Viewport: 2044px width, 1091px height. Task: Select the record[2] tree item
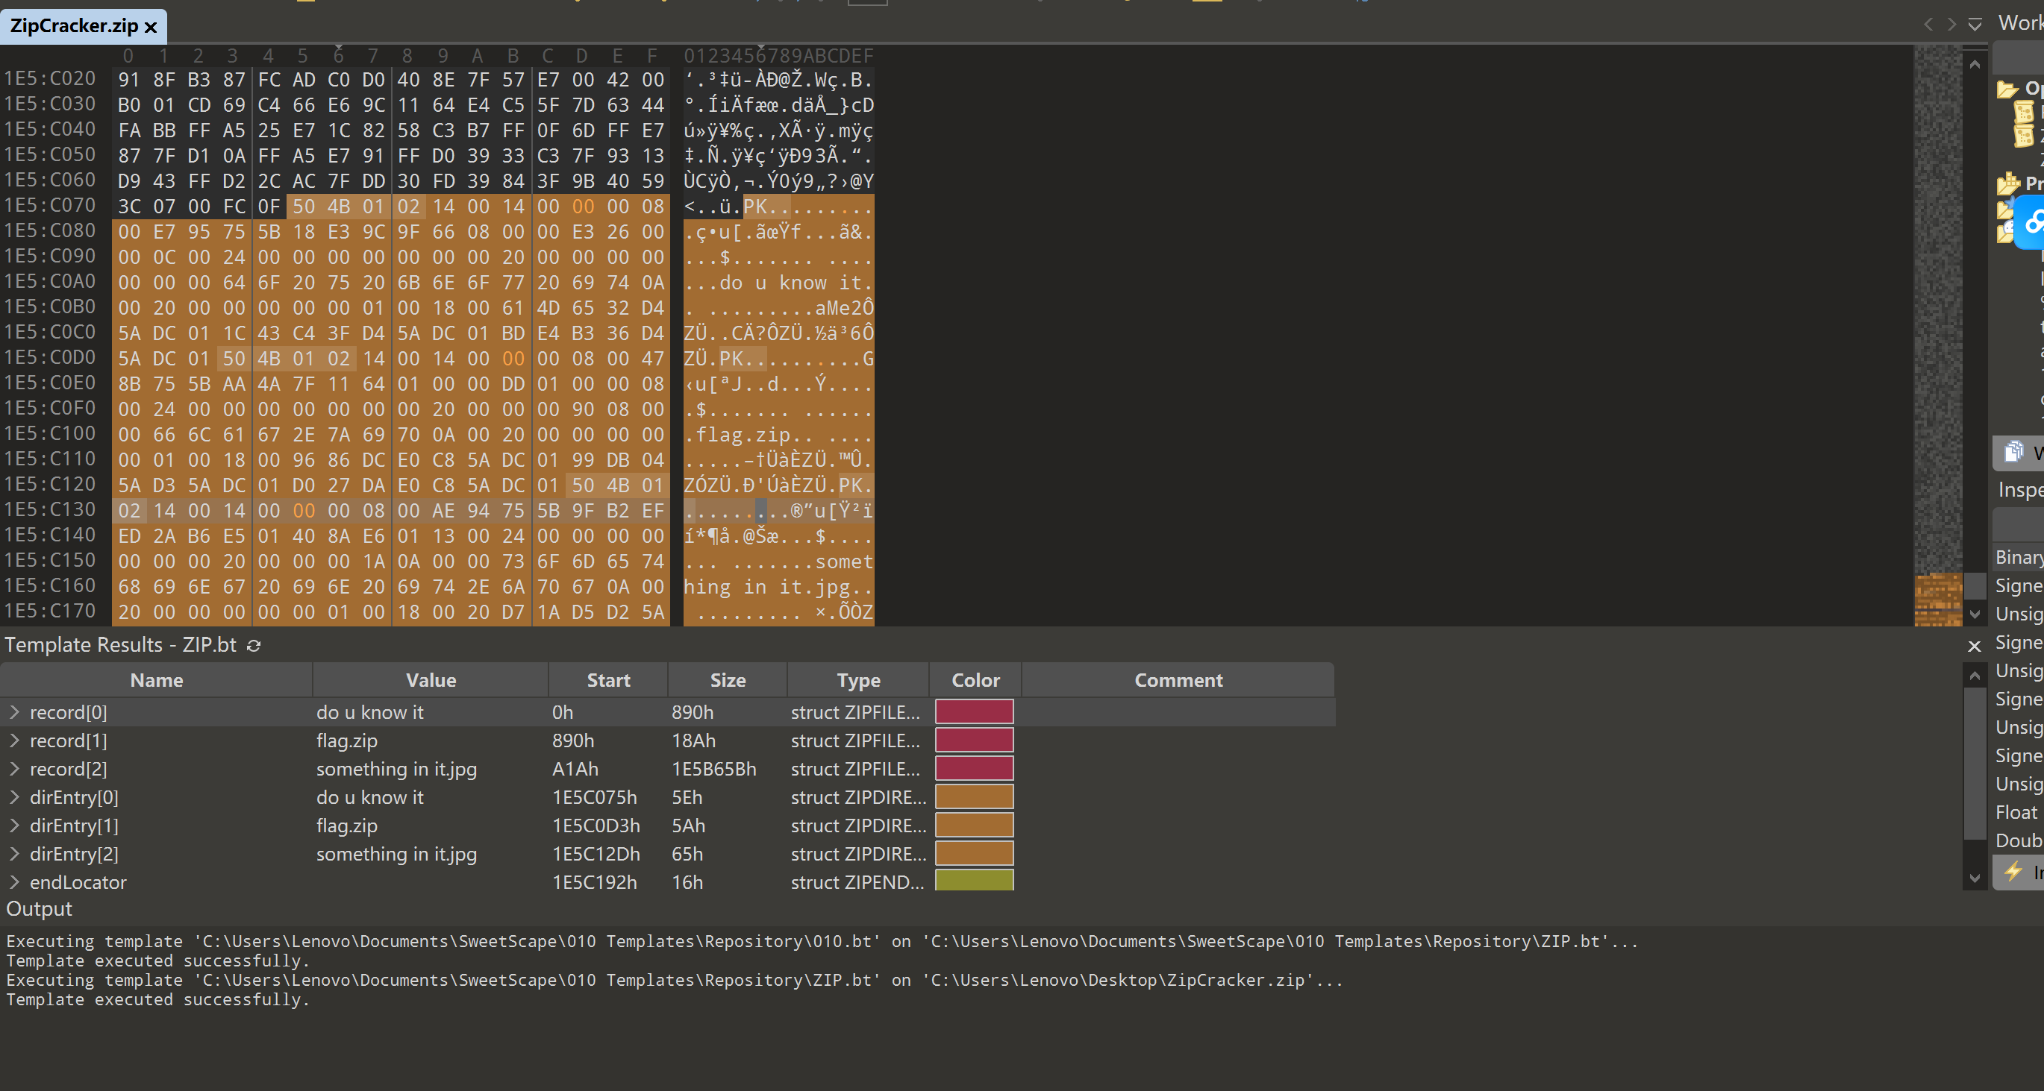tap(68, 769)
